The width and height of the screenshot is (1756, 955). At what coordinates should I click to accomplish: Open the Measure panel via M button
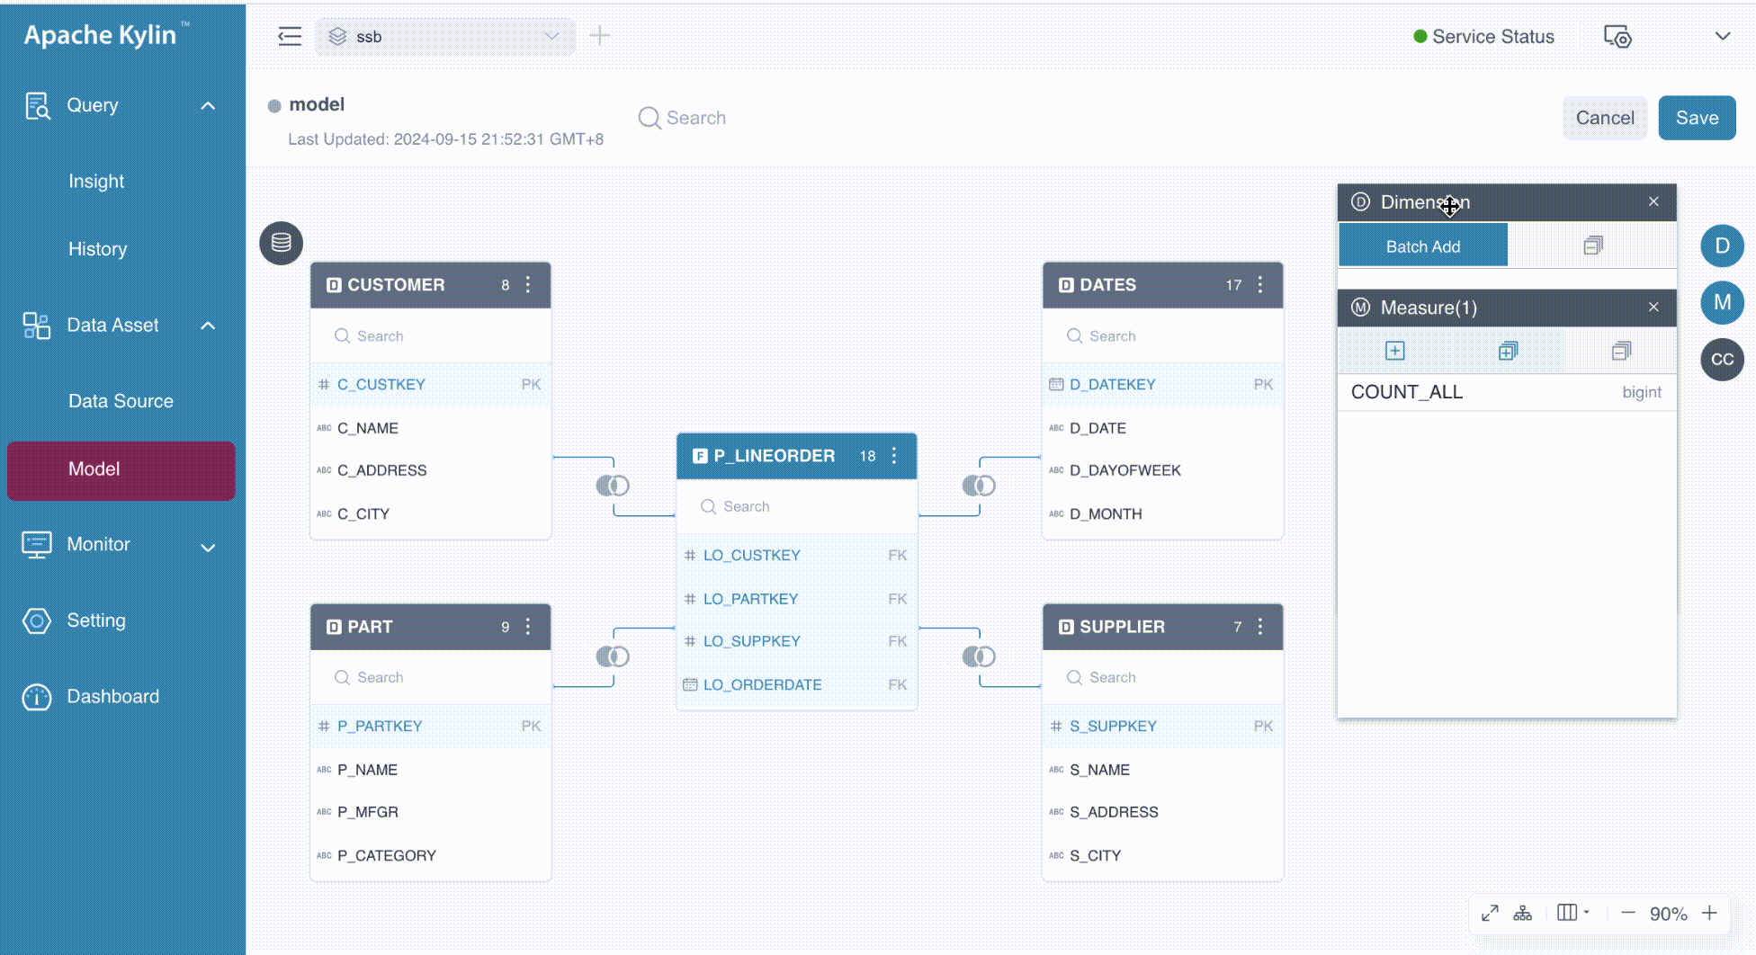tap(1722, 302)
